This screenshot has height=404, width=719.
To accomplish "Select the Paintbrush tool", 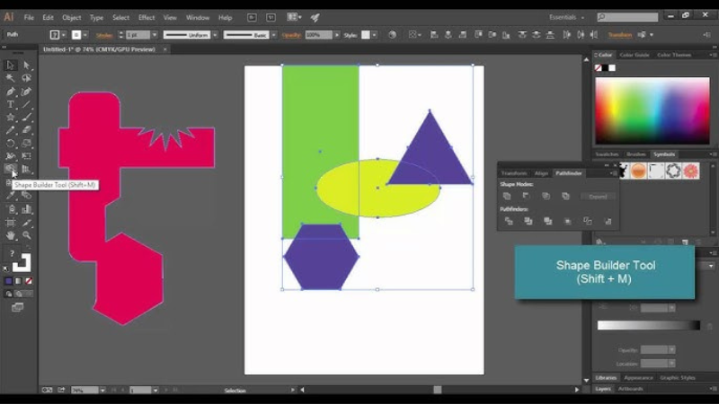I will point(27,118).
